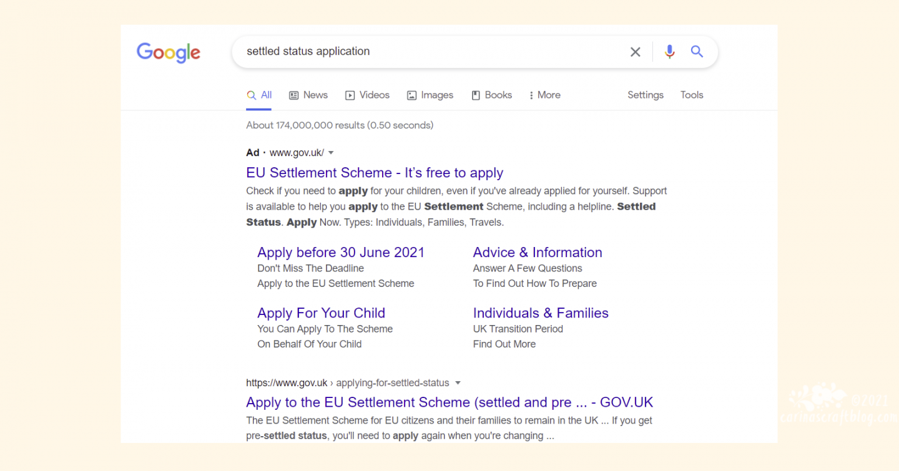Open the Videos results tab label
Viewport: 899px width, 471px height.
point(375,95)
